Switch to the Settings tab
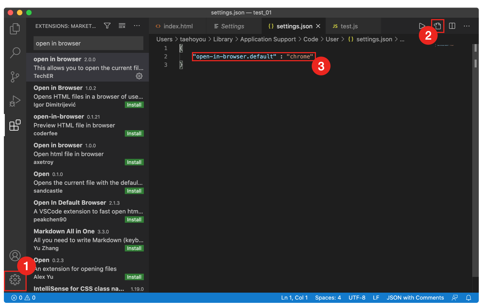The height and width of the screenshot is (307, 481). point(234,26)
